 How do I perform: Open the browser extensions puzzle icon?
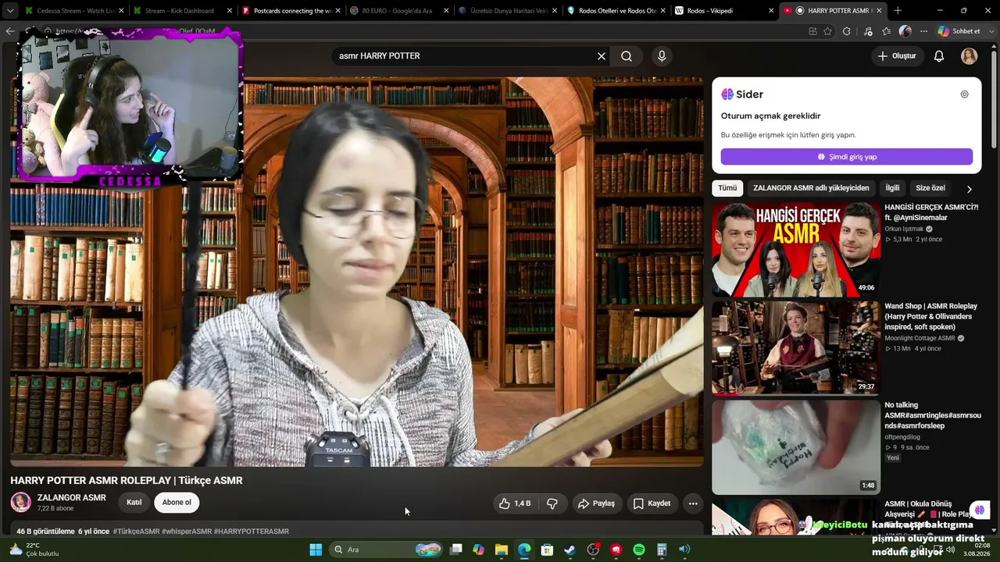pyautogui.click(x=846, y=31)
